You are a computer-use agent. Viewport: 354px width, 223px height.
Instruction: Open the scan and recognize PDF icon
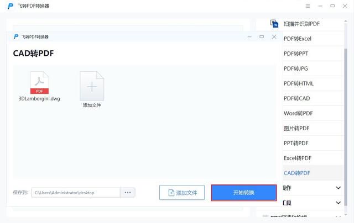(x=274, y=24)
